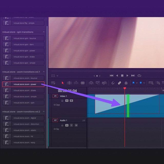Click the playhead marker on timeline ruler
This screenshot has width=164, height=164.
[x=125, y=88]
